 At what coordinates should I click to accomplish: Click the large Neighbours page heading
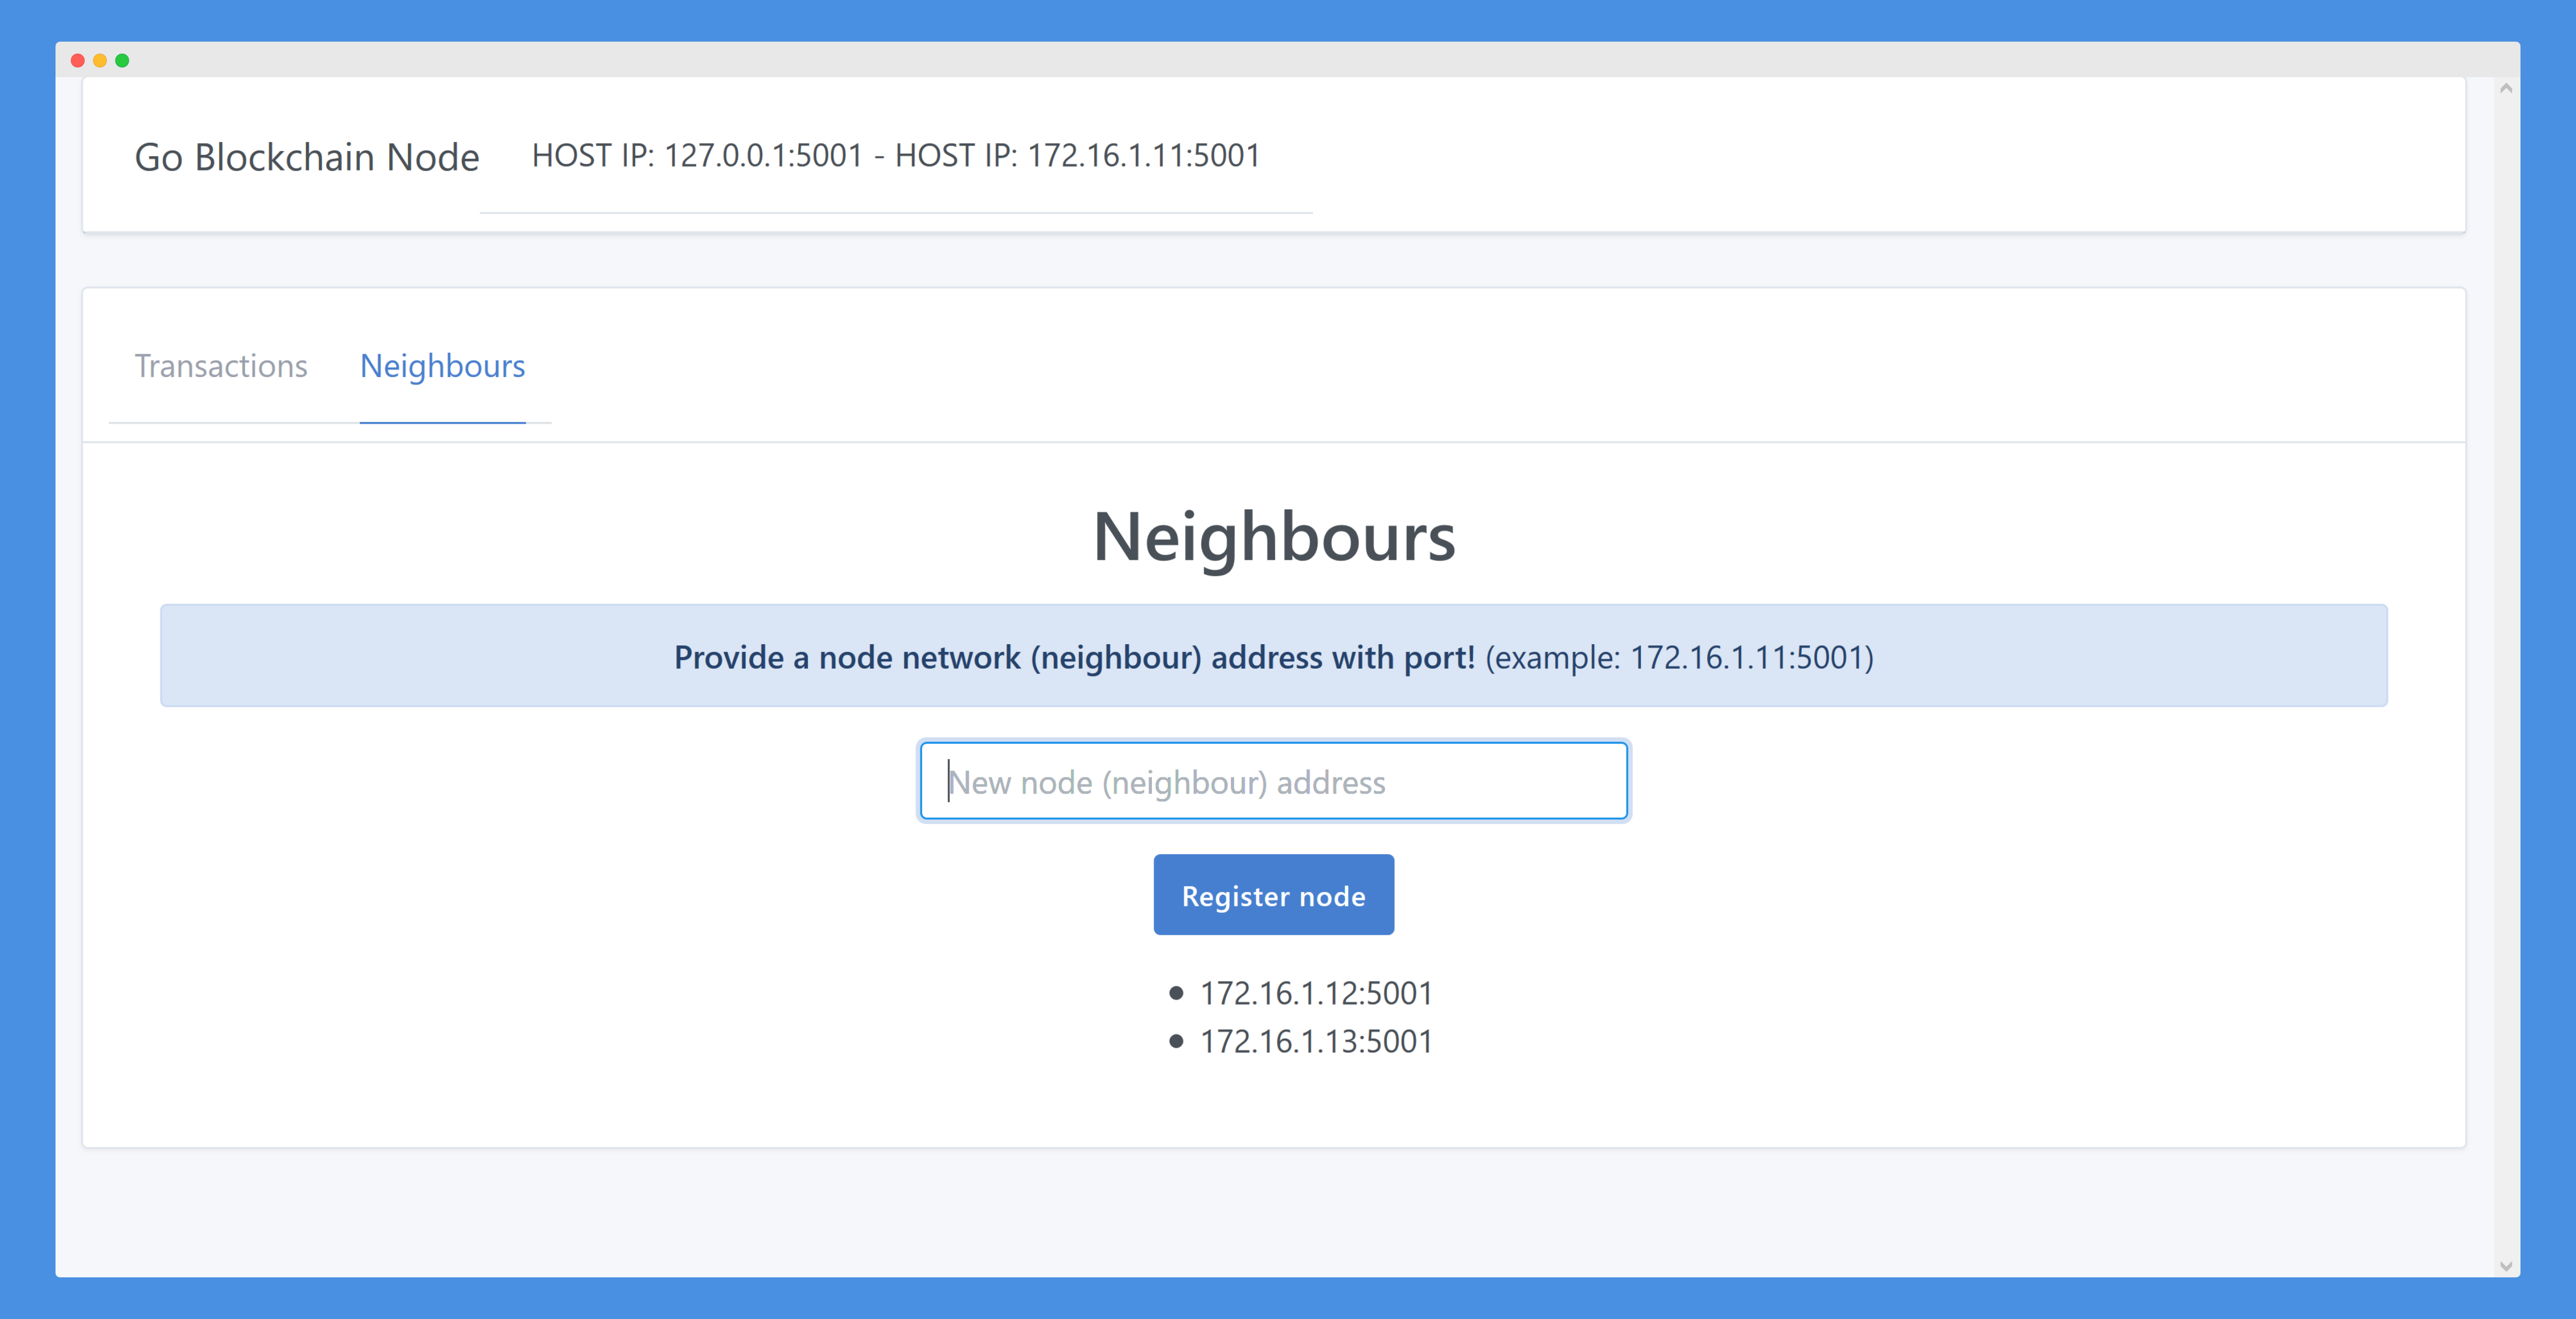(1273, 537)
